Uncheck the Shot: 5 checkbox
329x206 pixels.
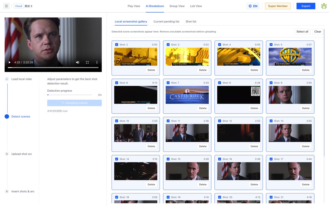271,45
